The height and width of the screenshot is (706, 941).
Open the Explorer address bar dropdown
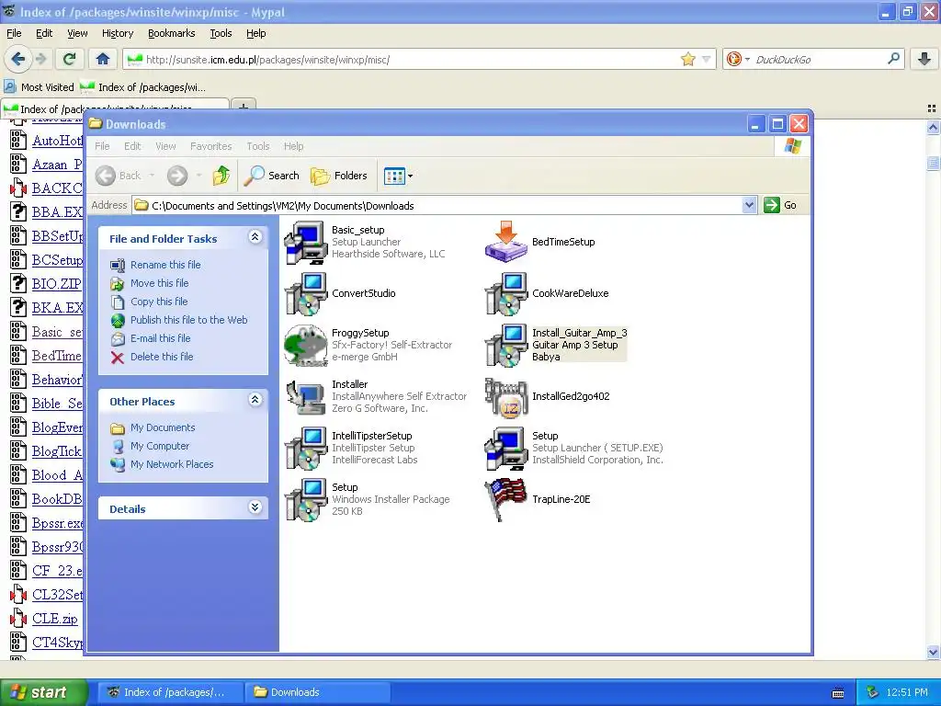[749, 205]
